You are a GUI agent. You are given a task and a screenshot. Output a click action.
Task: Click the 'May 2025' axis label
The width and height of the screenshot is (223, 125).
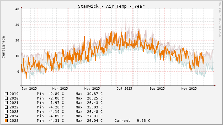(92, 89)
